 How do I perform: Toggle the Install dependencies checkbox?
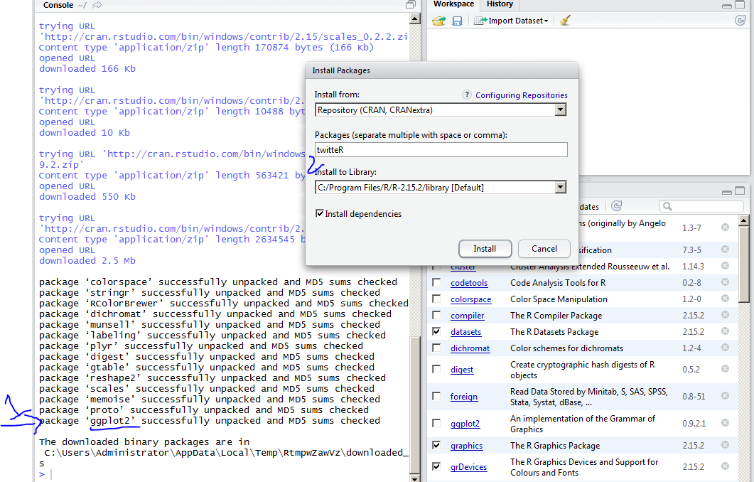point(319,213)
